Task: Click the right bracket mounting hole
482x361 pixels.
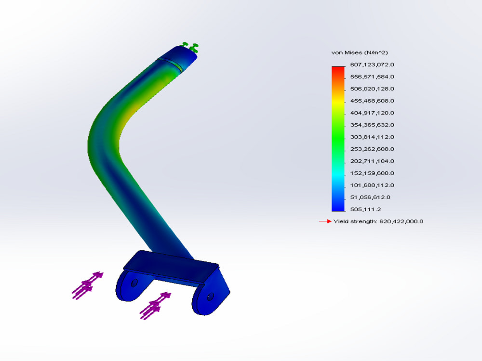Action: pyautogui.click(x=211, y=297)
